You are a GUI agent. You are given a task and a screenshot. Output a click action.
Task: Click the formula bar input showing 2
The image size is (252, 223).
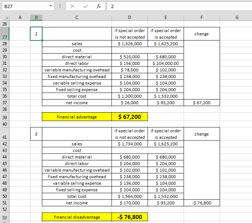click(180, 6)
